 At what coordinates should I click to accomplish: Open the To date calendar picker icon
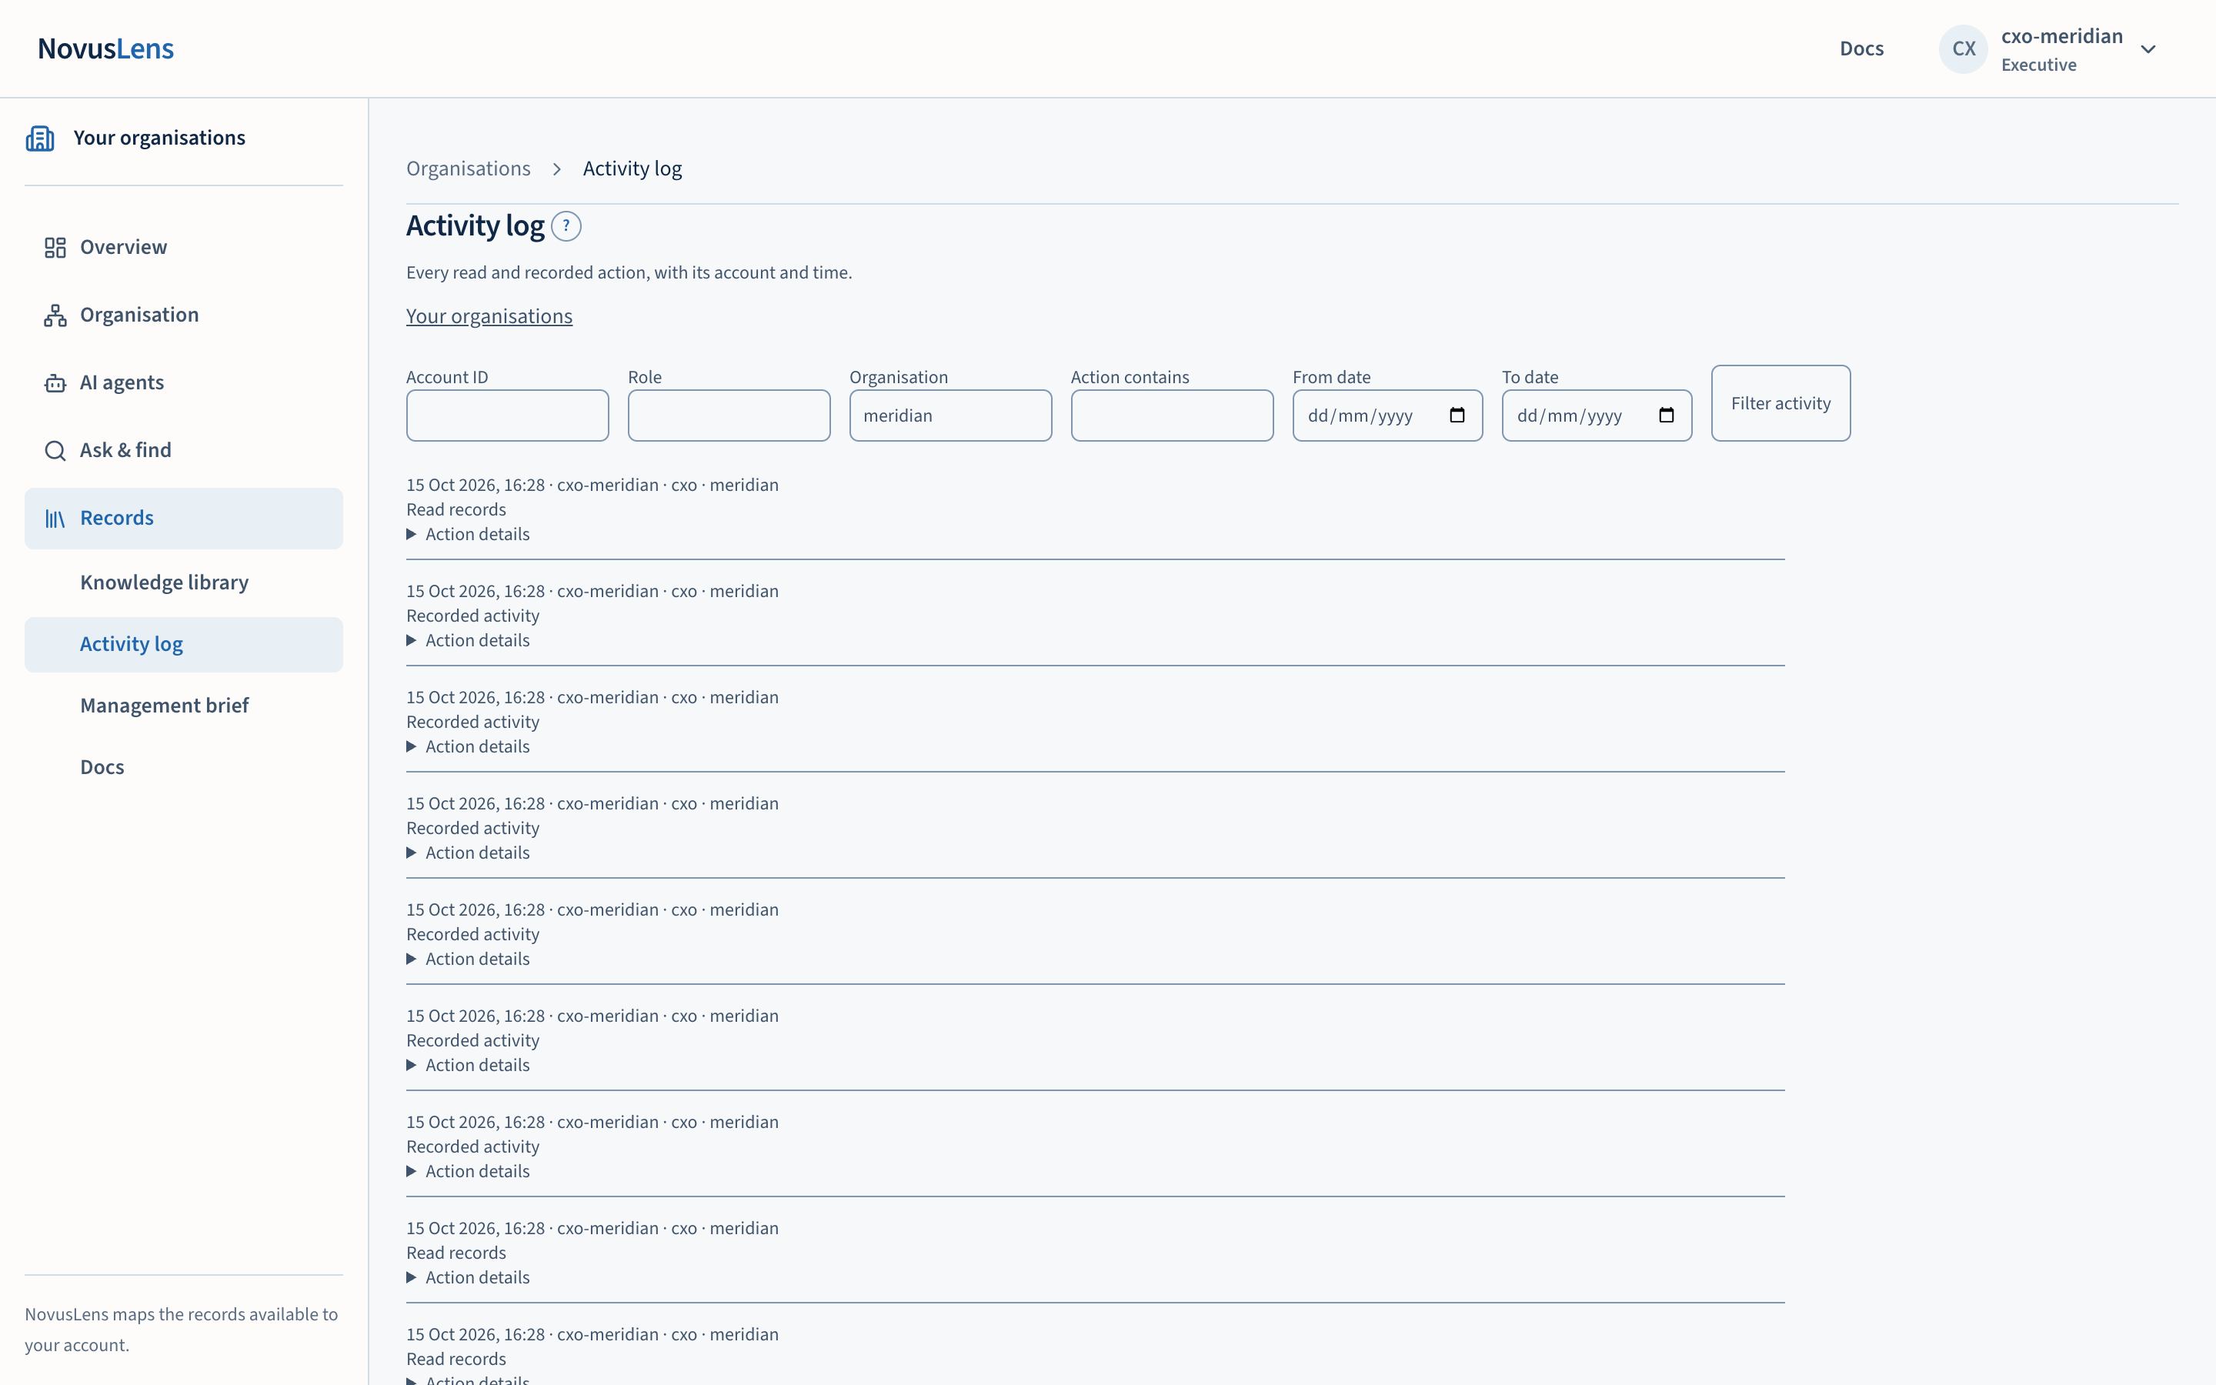(1667, 415)
